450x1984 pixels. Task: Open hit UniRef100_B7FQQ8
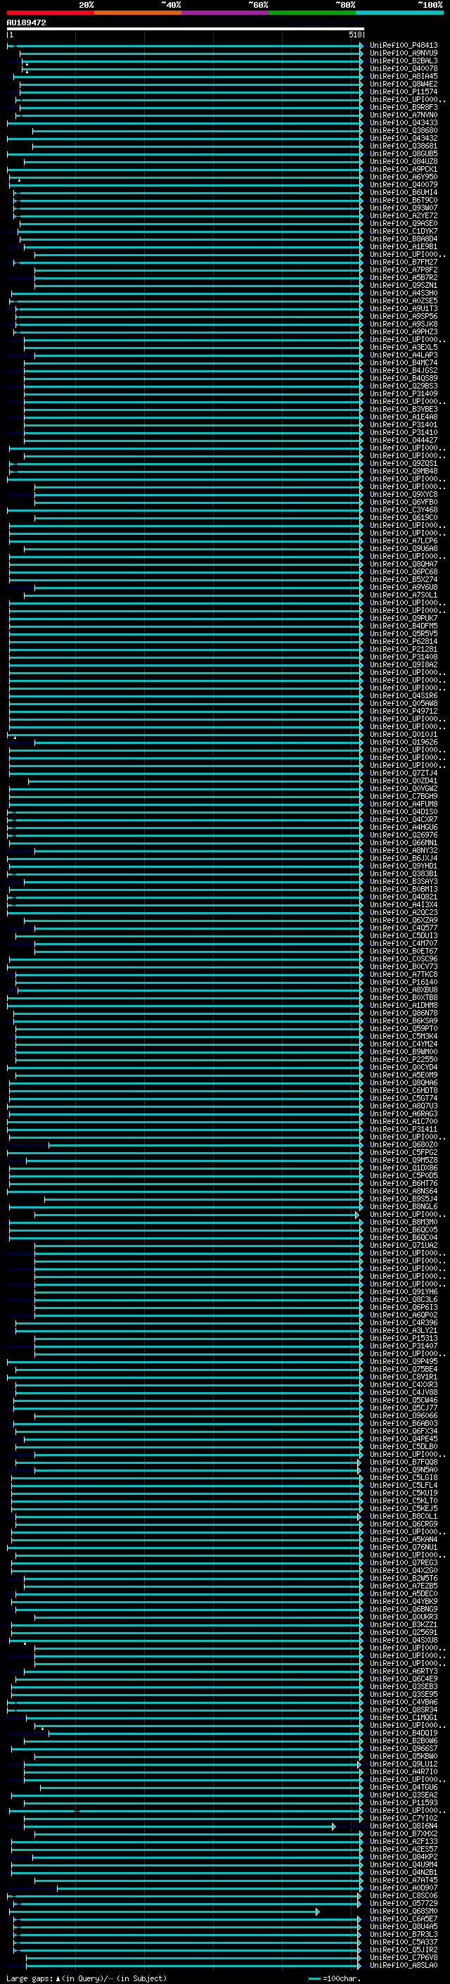click(x=404, y=1462)
